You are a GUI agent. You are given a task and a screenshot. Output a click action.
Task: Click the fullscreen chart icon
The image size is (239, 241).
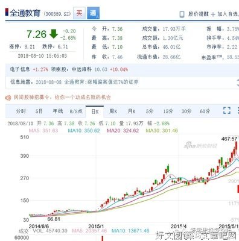227,110
